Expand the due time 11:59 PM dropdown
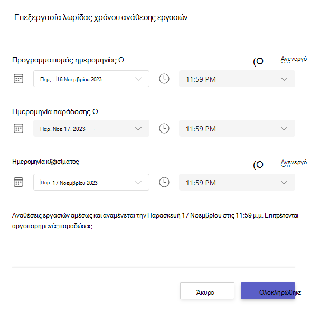This screenshot has height=312, width=310. 237,128
